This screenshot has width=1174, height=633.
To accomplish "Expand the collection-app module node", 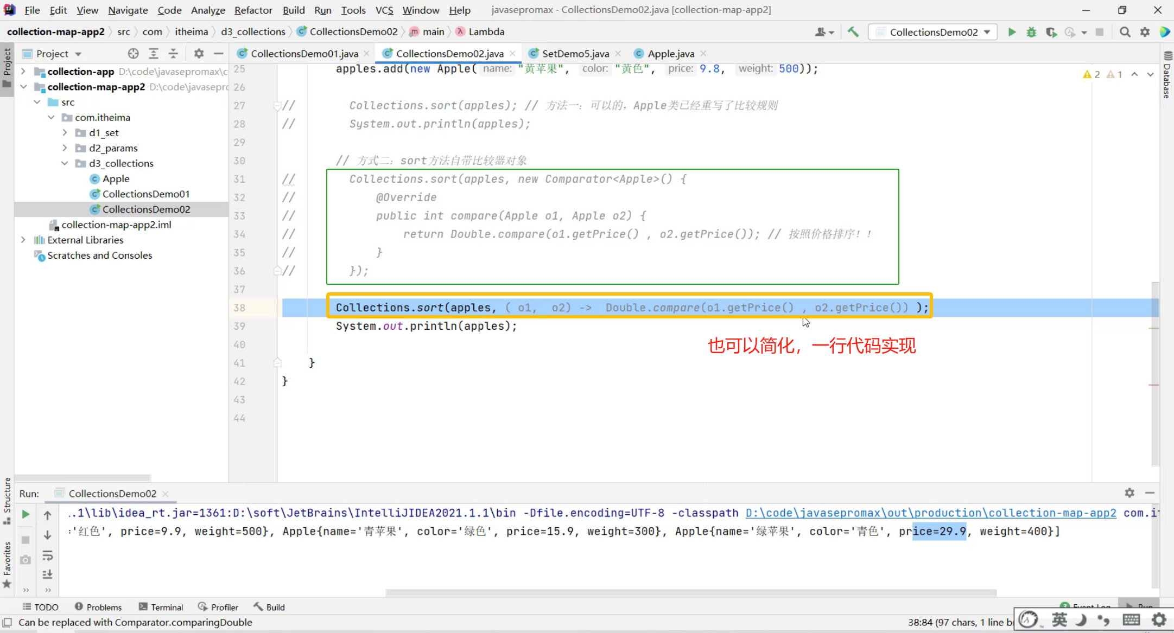I will 23,71.
